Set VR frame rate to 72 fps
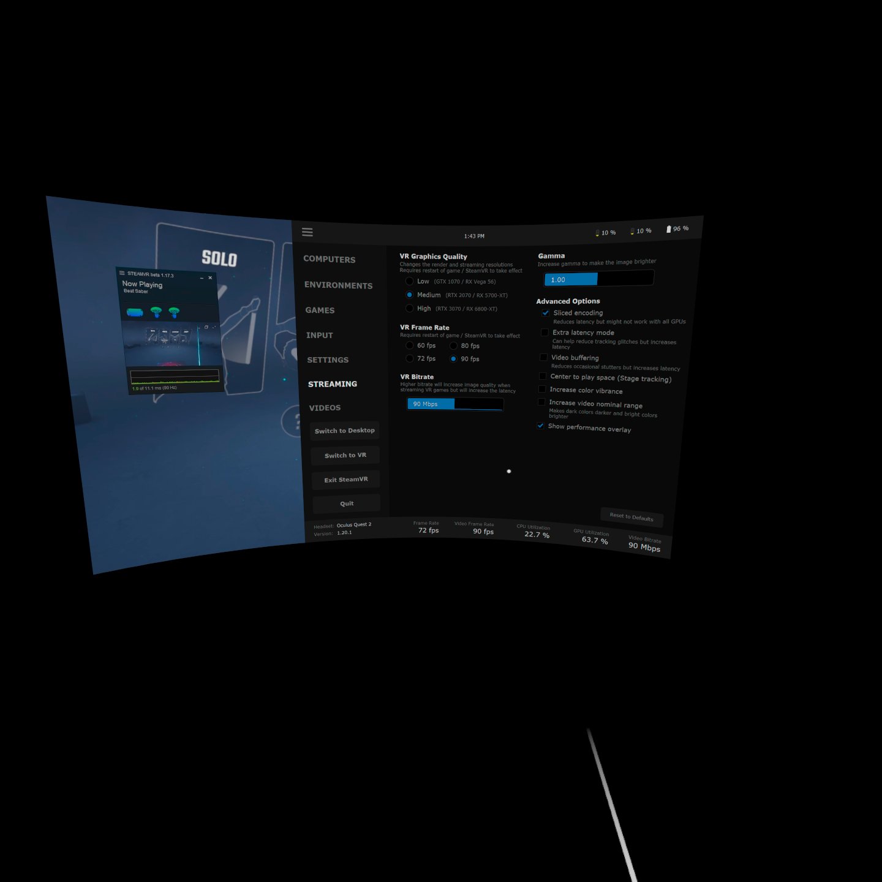This screenshot has width=882, height=882. [409, 358]
